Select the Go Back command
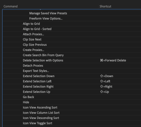 coord(29,97)
